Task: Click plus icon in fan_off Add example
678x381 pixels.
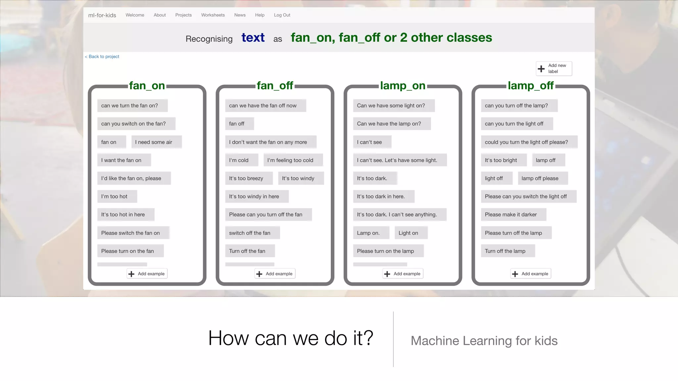Action: point(259,274)
